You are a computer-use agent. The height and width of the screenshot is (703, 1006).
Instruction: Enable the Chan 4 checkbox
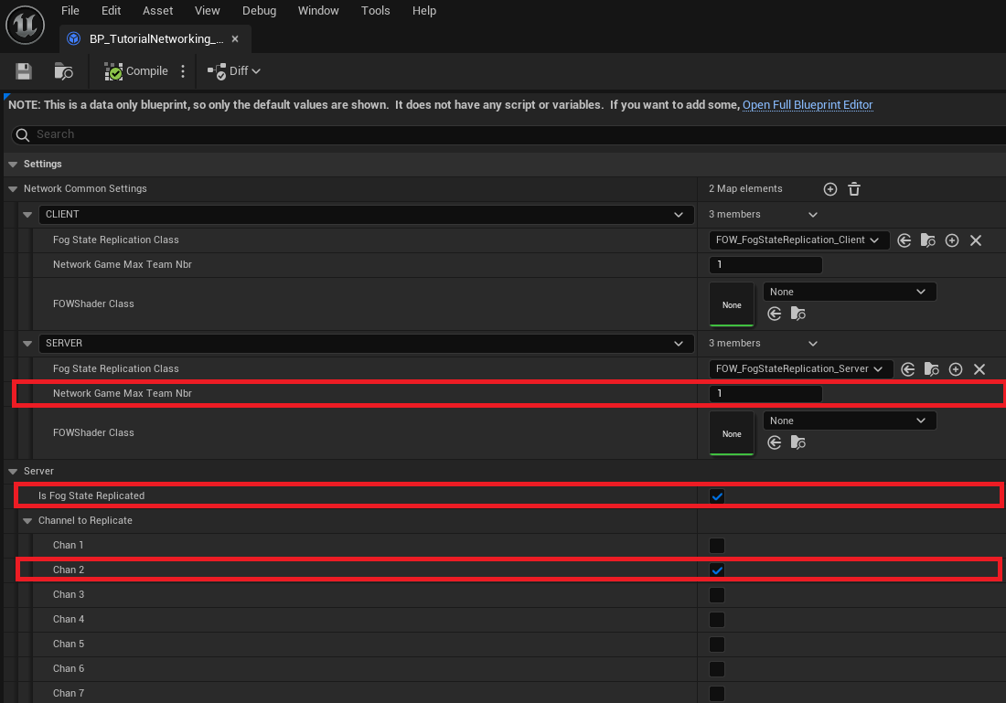[717, 620]
